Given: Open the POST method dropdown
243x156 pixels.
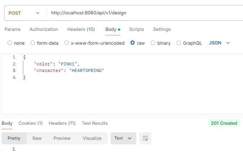Looking at the screenshot, I should pyautogui.click(x=24, y=13).
